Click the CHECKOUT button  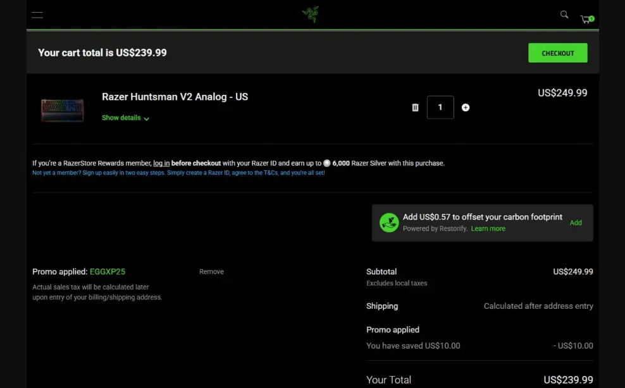click(557, 53)
